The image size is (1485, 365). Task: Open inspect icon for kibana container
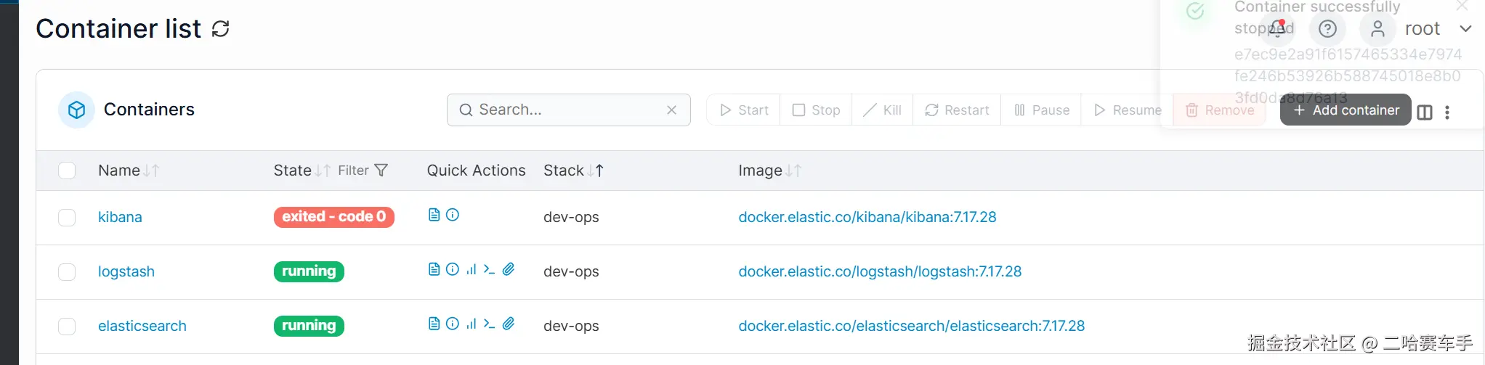(453, 215)
